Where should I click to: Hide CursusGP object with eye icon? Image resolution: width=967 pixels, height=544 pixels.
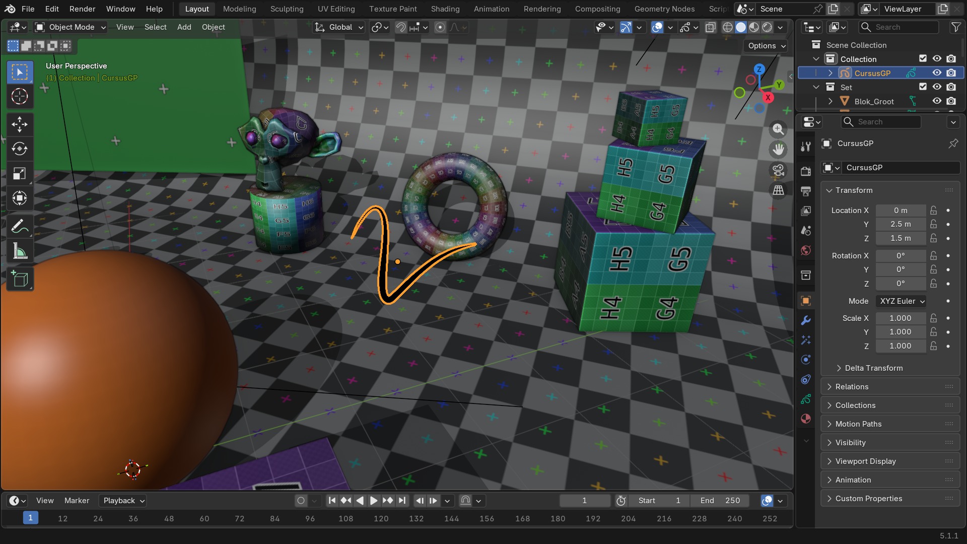(937, 73)
